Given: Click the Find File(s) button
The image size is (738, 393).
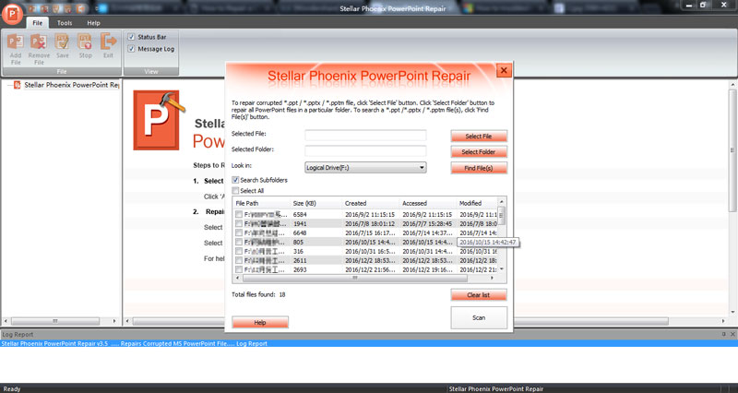Looking at the screenshot, I should (479, 168).
